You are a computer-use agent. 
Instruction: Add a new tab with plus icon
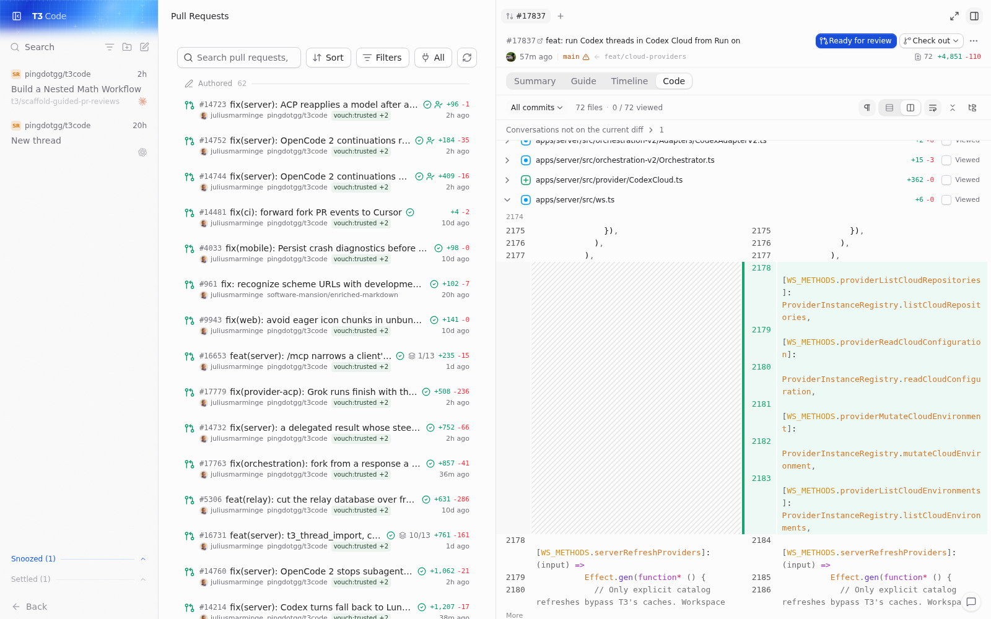pyautogui.click(x=561, y=16)
